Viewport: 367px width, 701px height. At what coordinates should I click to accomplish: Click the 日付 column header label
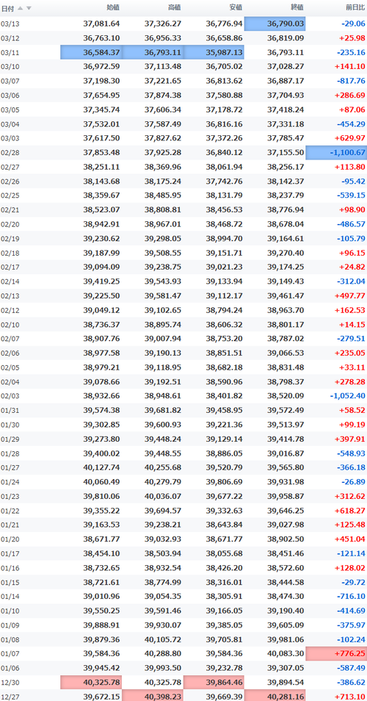(7, 8)
